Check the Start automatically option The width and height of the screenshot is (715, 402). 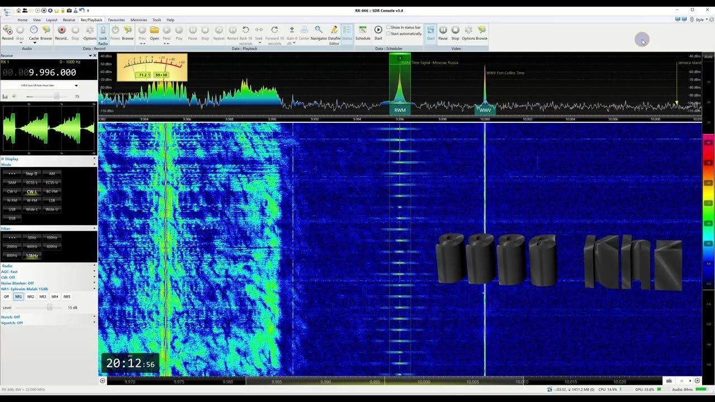click(389, 34)
